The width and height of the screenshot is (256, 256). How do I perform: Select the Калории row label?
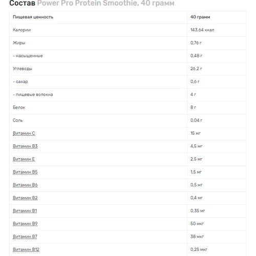[x=22, y=30]
